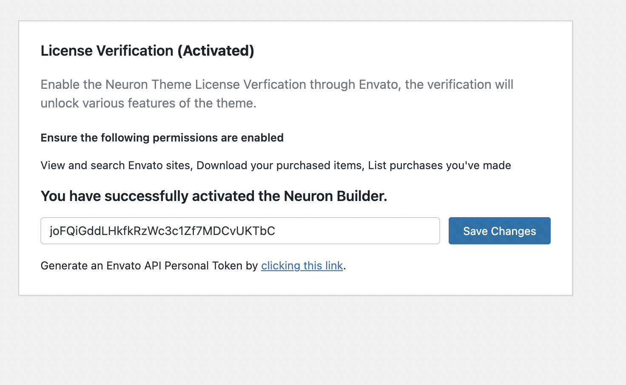Click 'View and search Envato sites' text
626x385 pixels.
(x=115, y=165)
